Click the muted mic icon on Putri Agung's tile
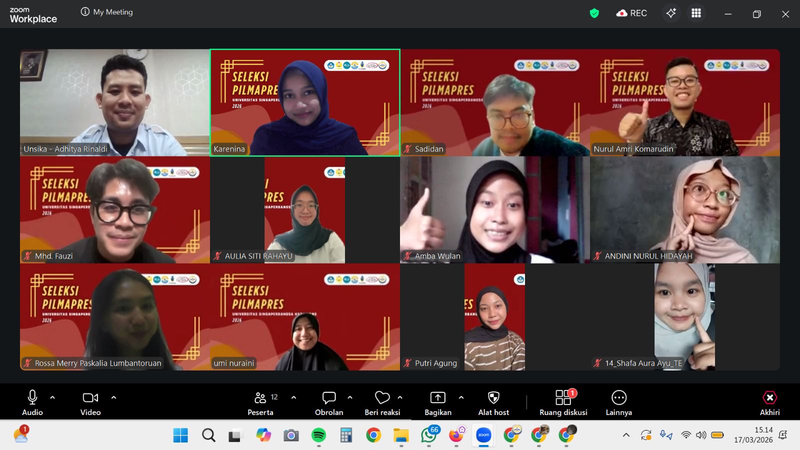The image size is (800, 450). pos(406,363)
